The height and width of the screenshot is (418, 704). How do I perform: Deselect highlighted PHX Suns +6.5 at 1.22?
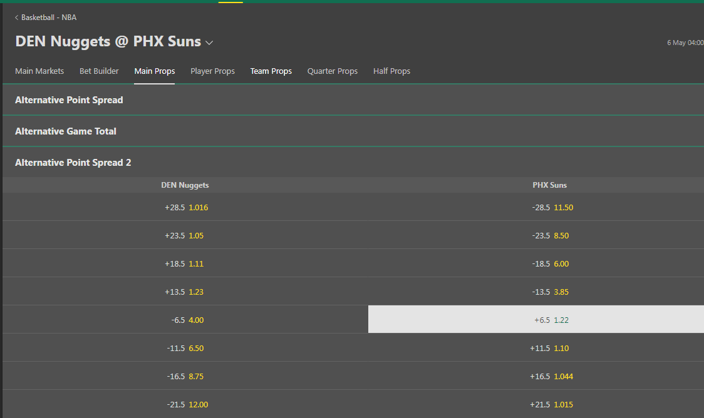(536, 320)
